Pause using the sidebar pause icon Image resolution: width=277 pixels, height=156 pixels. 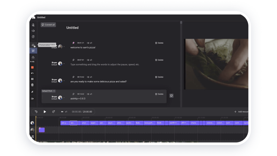32,79
